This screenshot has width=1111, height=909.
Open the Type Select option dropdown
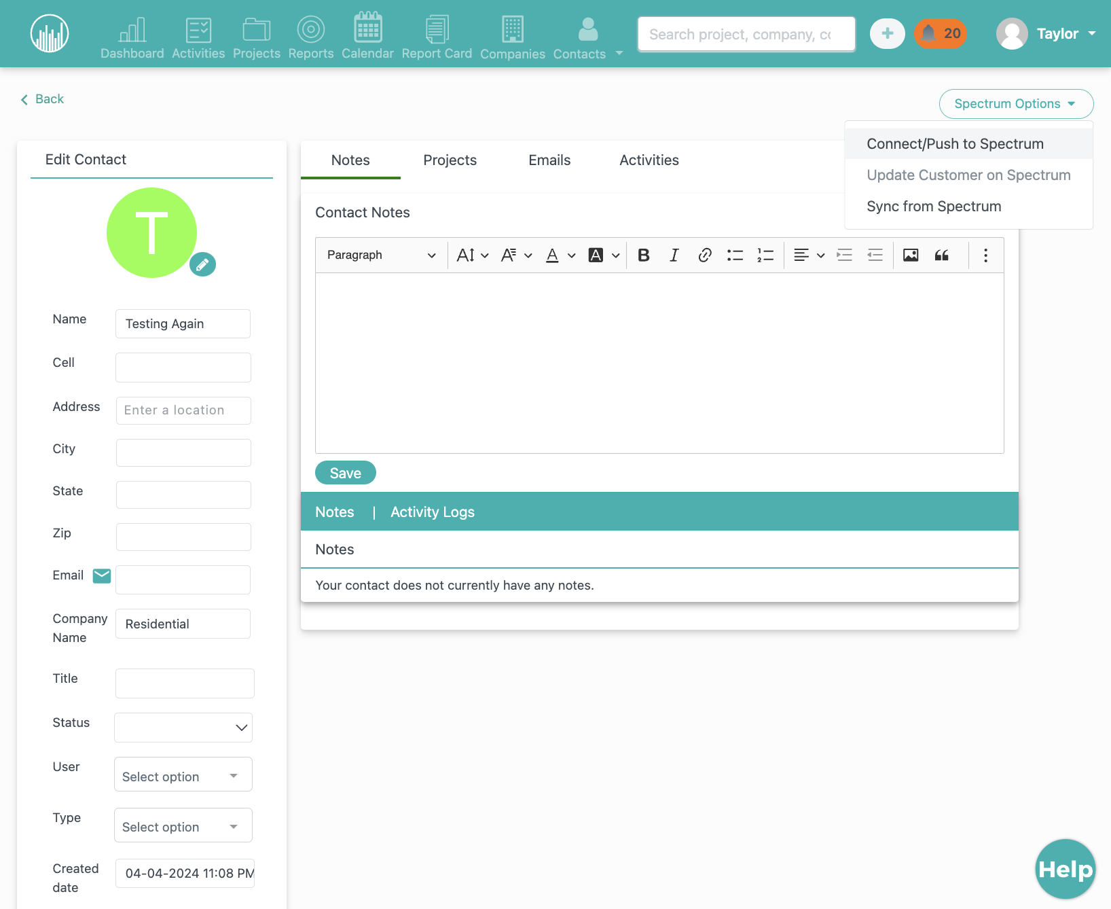183,825
